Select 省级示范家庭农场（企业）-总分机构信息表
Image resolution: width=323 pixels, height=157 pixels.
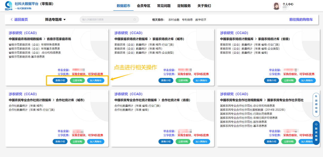point(35,53)
